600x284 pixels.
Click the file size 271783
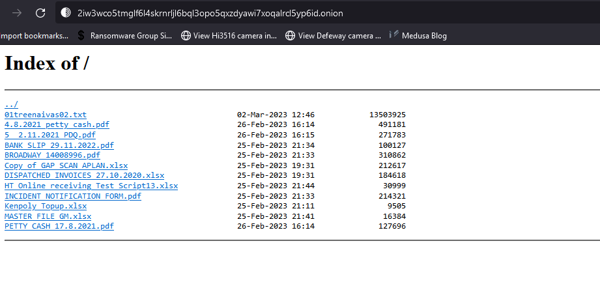[x=392, y=135]
